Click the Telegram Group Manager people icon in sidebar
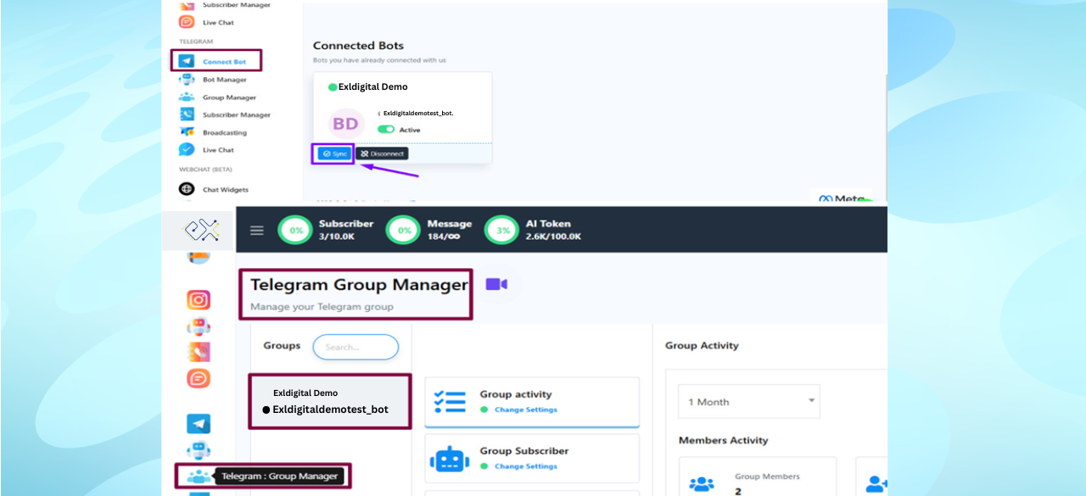The image size is (1086, 496). (x=199, y=476)
